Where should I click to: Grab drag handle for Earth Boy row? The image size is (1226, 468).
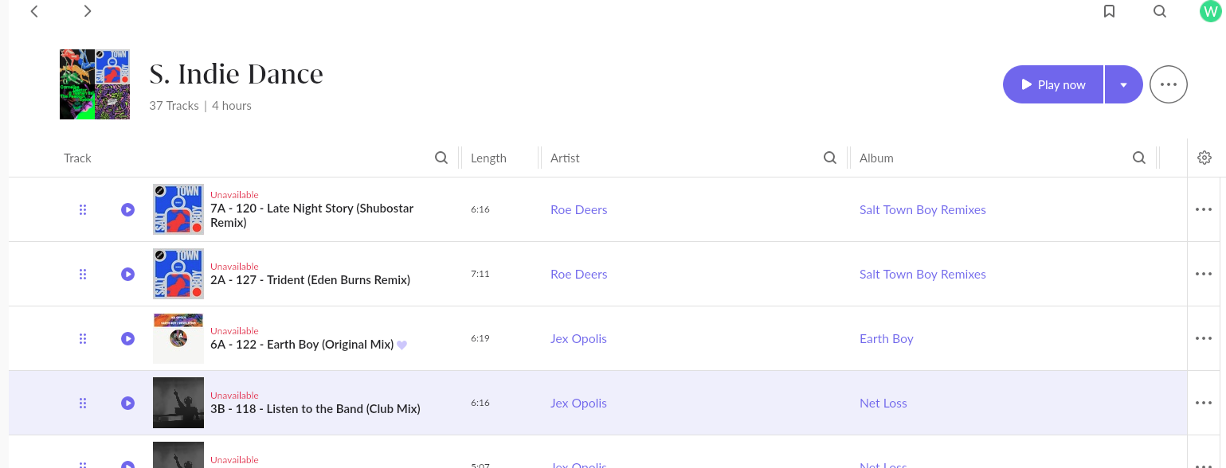[83, 338]
